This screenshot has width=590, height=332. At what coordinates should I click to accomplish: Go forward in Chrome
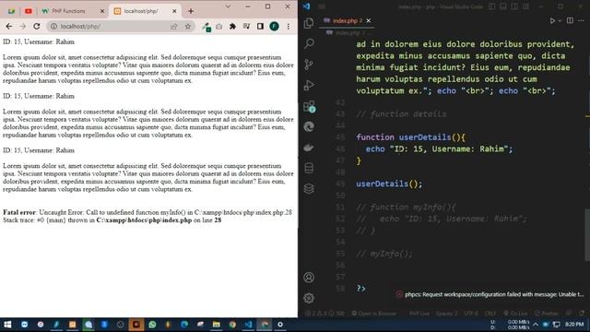click(22, 27)
